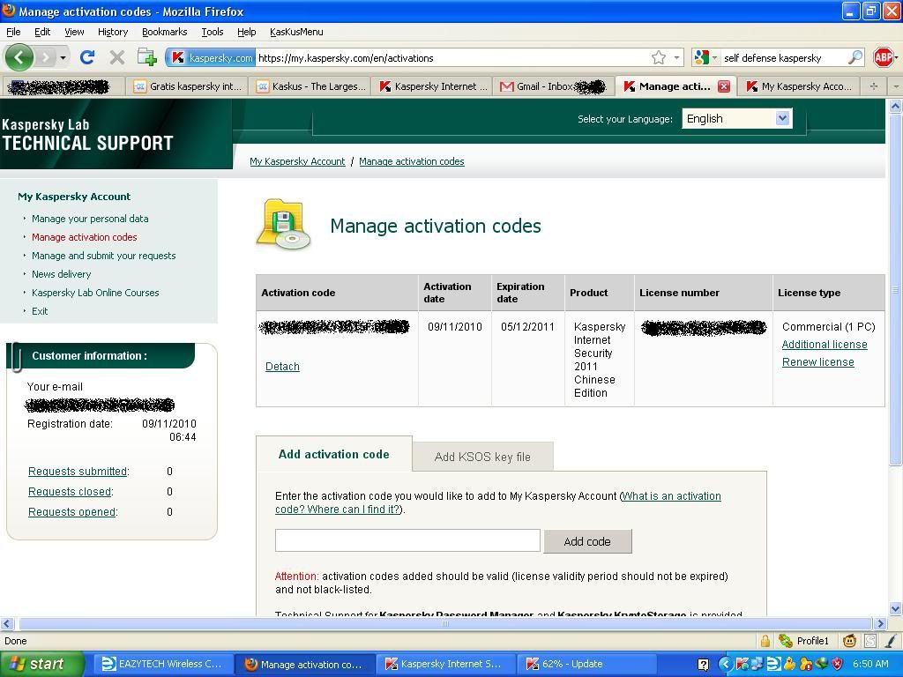This screenshot has width=903, height=677.
Task: Open the Adblock Plus ABP icon
Action: 884,57
